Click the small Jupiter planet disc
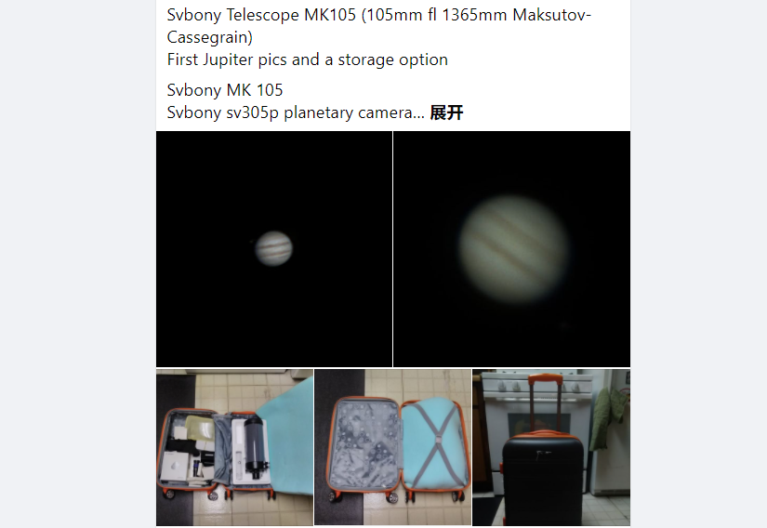 pyautogui.click(x=274, y=248)
